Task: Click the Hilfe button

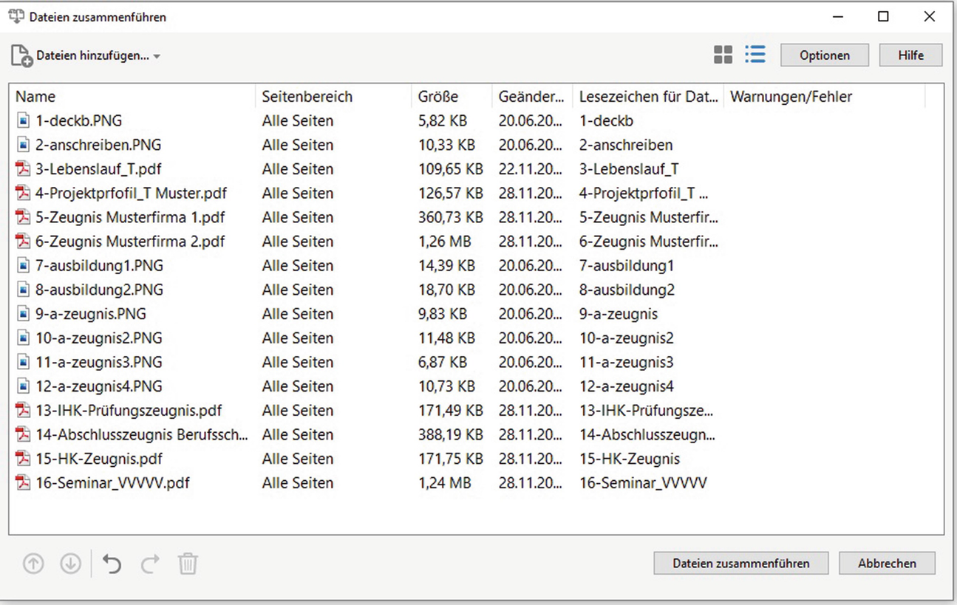Action: [910, 55]
